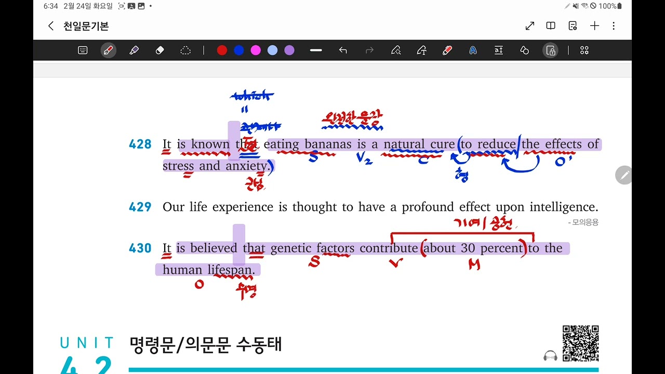This screenshot has height=374, width=665.
Task: Open the page settings note icon
Action: (573, 26)
